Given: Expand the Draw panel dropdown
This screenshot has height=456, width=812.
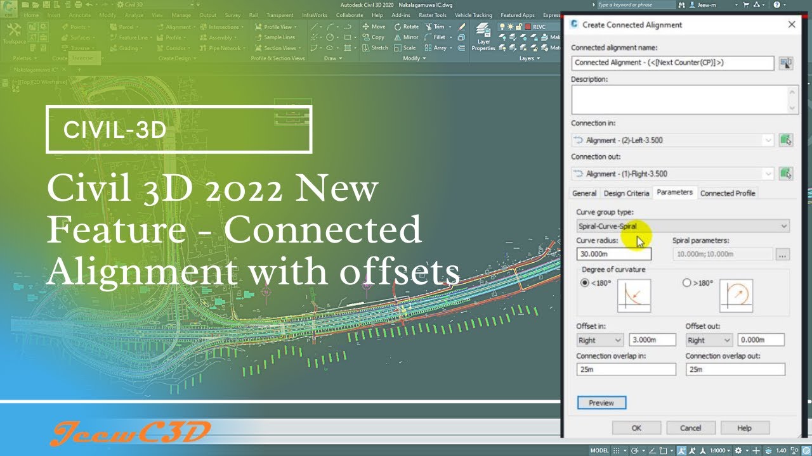Looking at the screenshot, I should tap(332, 58).
